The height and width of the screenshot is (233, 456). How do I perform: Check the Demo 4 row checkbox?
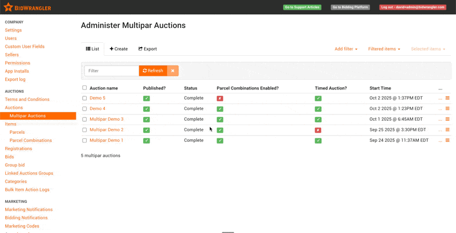[x=84, y=109]
